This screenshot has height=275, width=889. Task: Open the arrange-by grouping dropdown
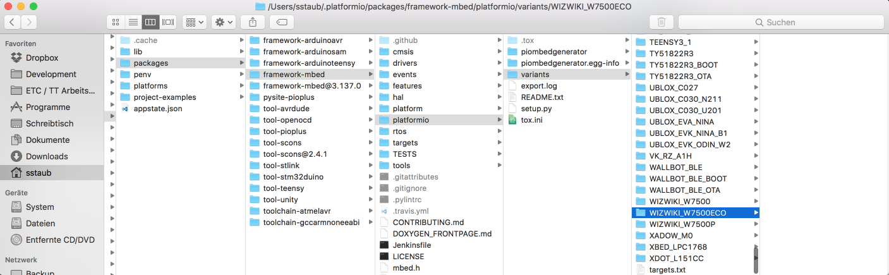pos(195,22)
